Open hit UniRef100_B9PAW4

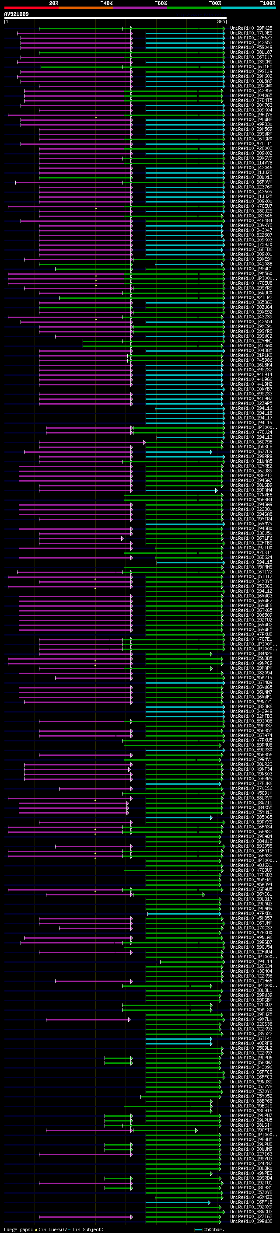tap(251, 490)
